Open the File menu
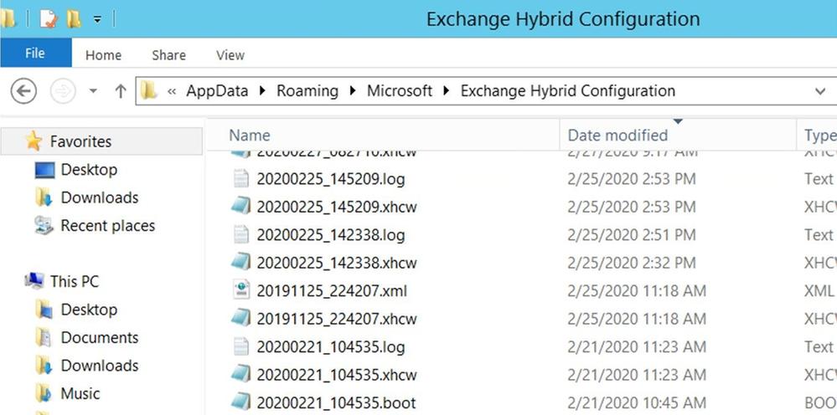Viewport: 837px width, 415px height. coord(35,54)
